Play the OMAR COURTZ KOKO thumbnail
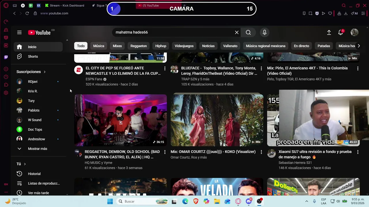 click(217, 120)
